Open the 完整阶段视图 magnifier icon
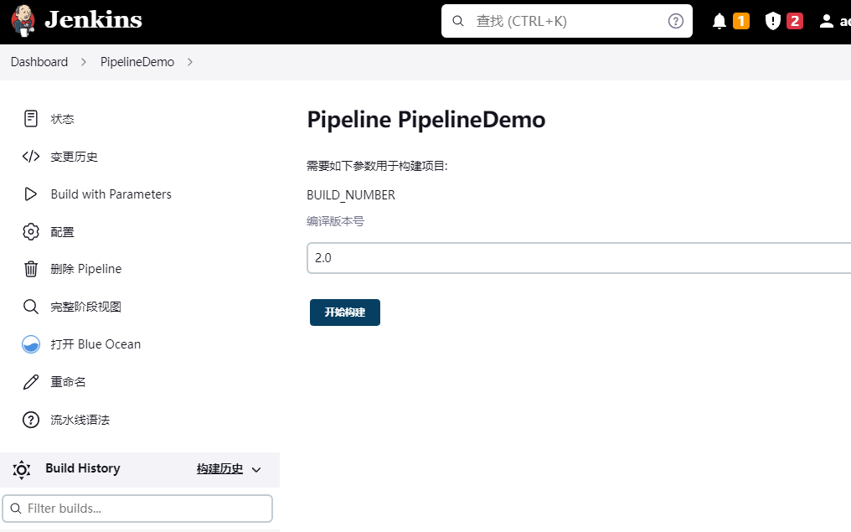Screen dimensions: 851x532 (30, 306)
